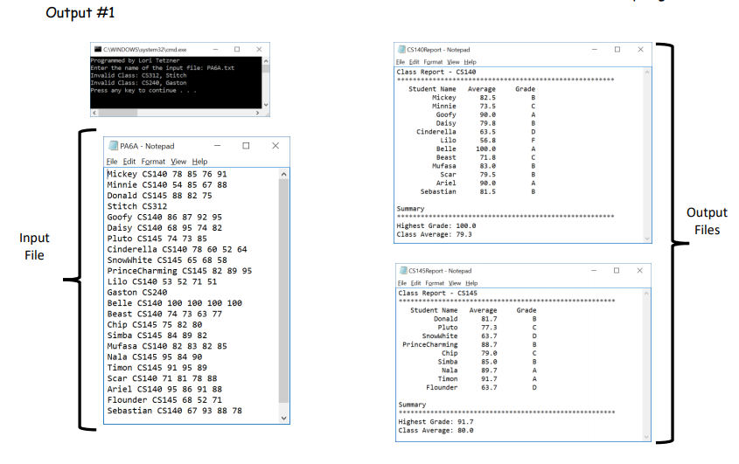Open Help menu in CS140Report Notepad
The image size is (739, 464).
[470, 62]
